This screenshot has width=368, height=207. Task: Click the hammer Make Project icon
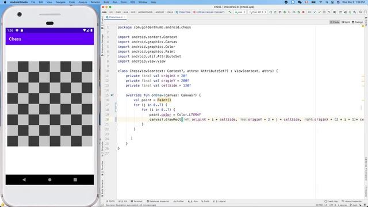coord(230,12)
